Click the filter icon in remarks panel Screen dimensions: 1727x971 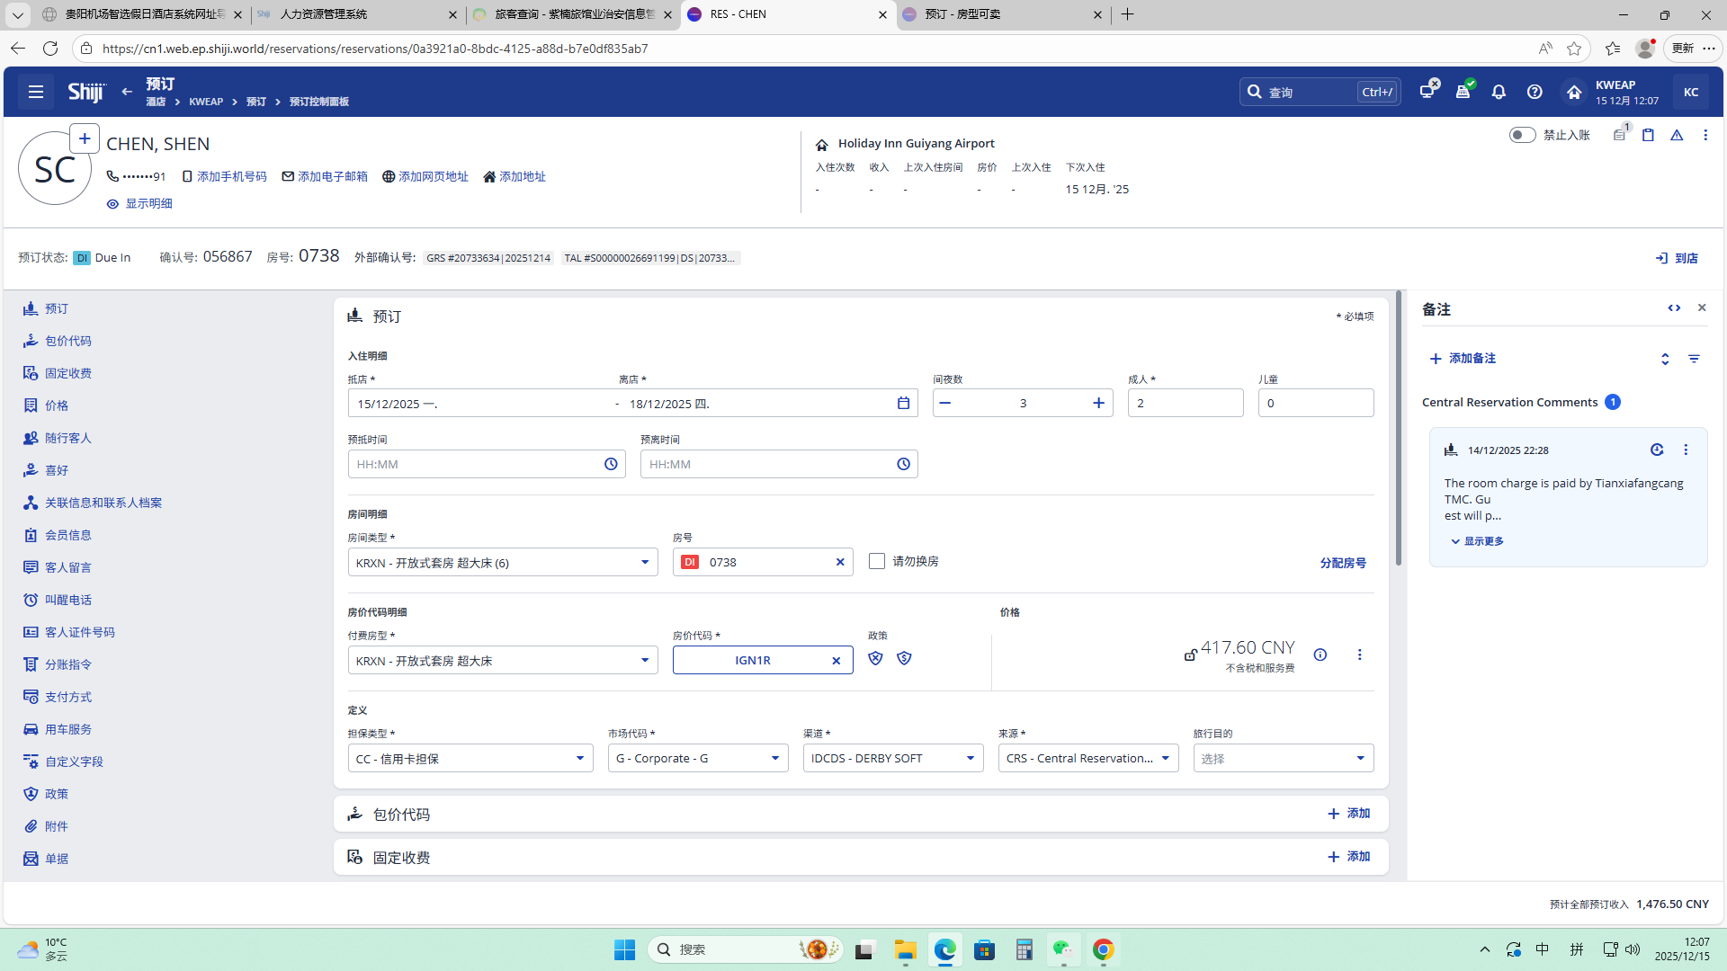(1694, 359)
